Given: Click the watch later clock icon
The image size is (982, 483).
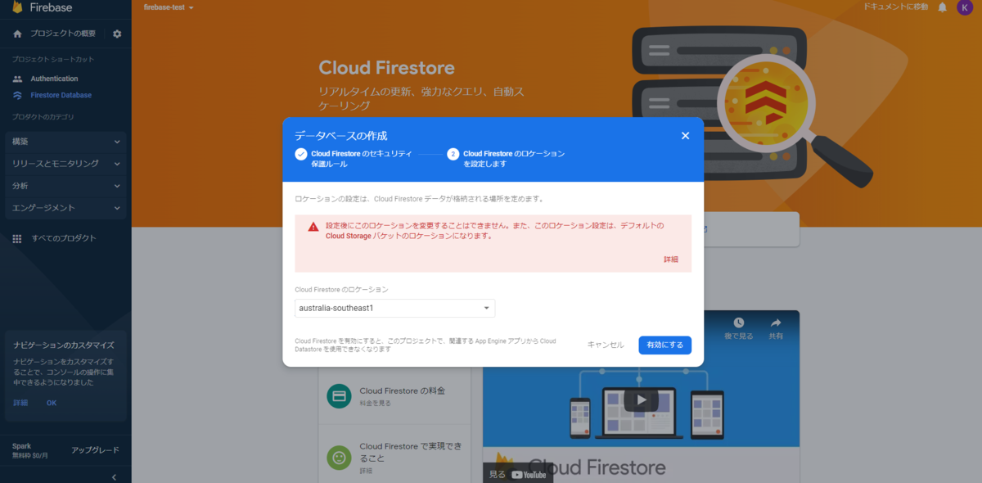Looking at the screenshot, I should 739,323.
